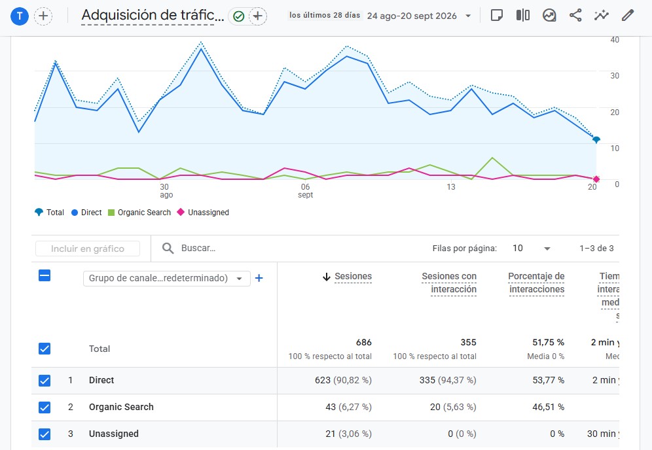Open the Grupo de canales dimension dropdown
Screen dimensions: 652x450
[167, 278]
